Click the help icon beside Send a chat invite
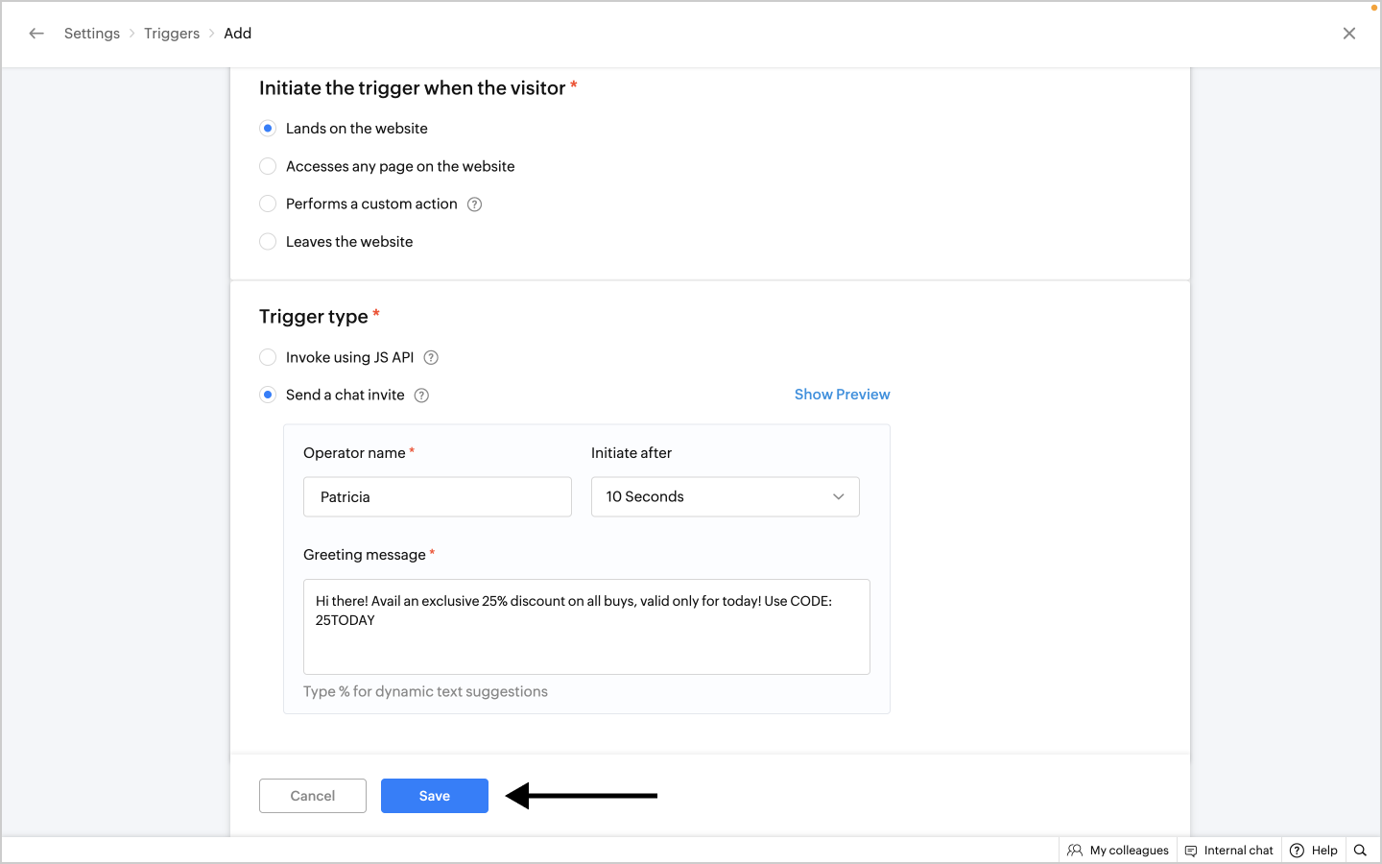This screenshot has height=864, width=1382. point(421,396)
